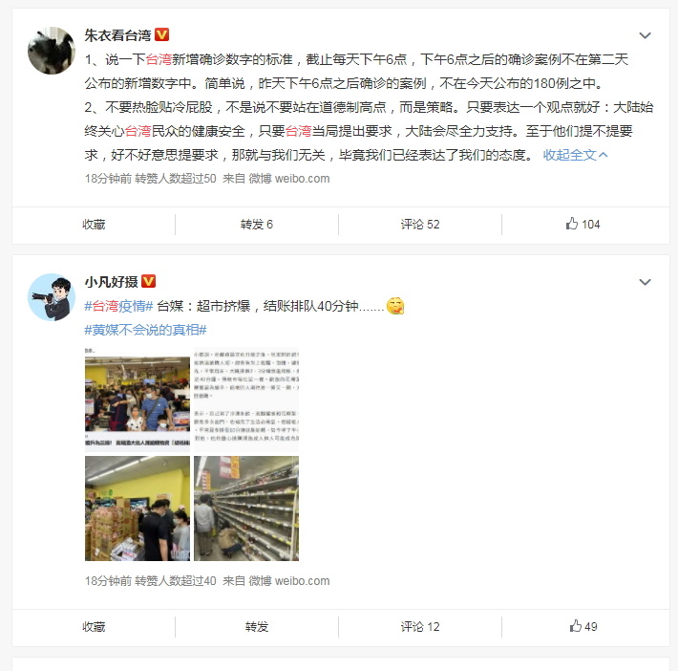Screen dimensions: 678x671
Task: Open the news article text screenshot
Action: click(x=246, y=400)
